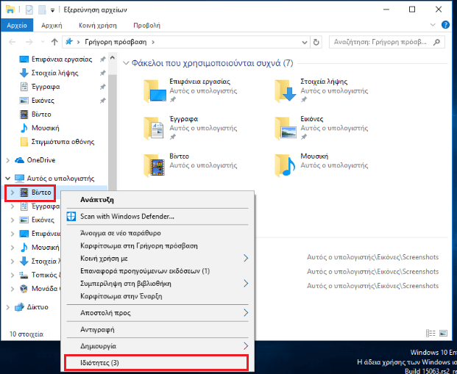Select Βίντεο in Quick access sidebar
Screen dimensions: 457x374
coord(41,114)
